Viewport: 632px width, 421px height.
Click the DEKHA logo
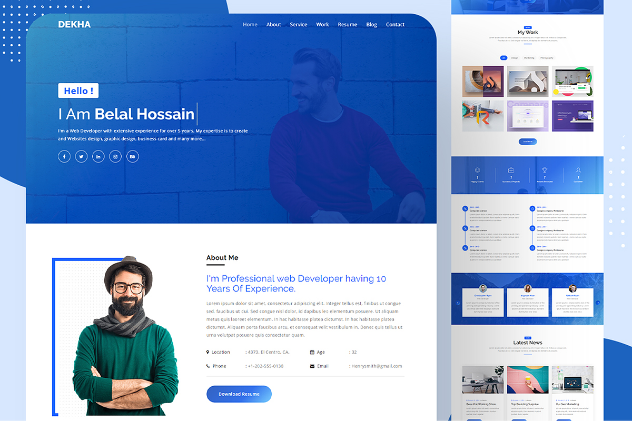(x=74, y=24)
